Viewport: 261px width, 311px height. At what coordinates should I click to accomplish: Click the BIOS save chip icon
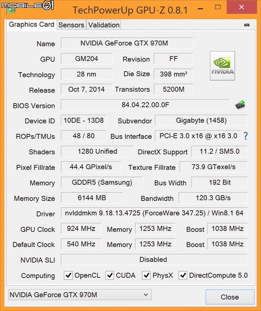[x=240, y=105]
